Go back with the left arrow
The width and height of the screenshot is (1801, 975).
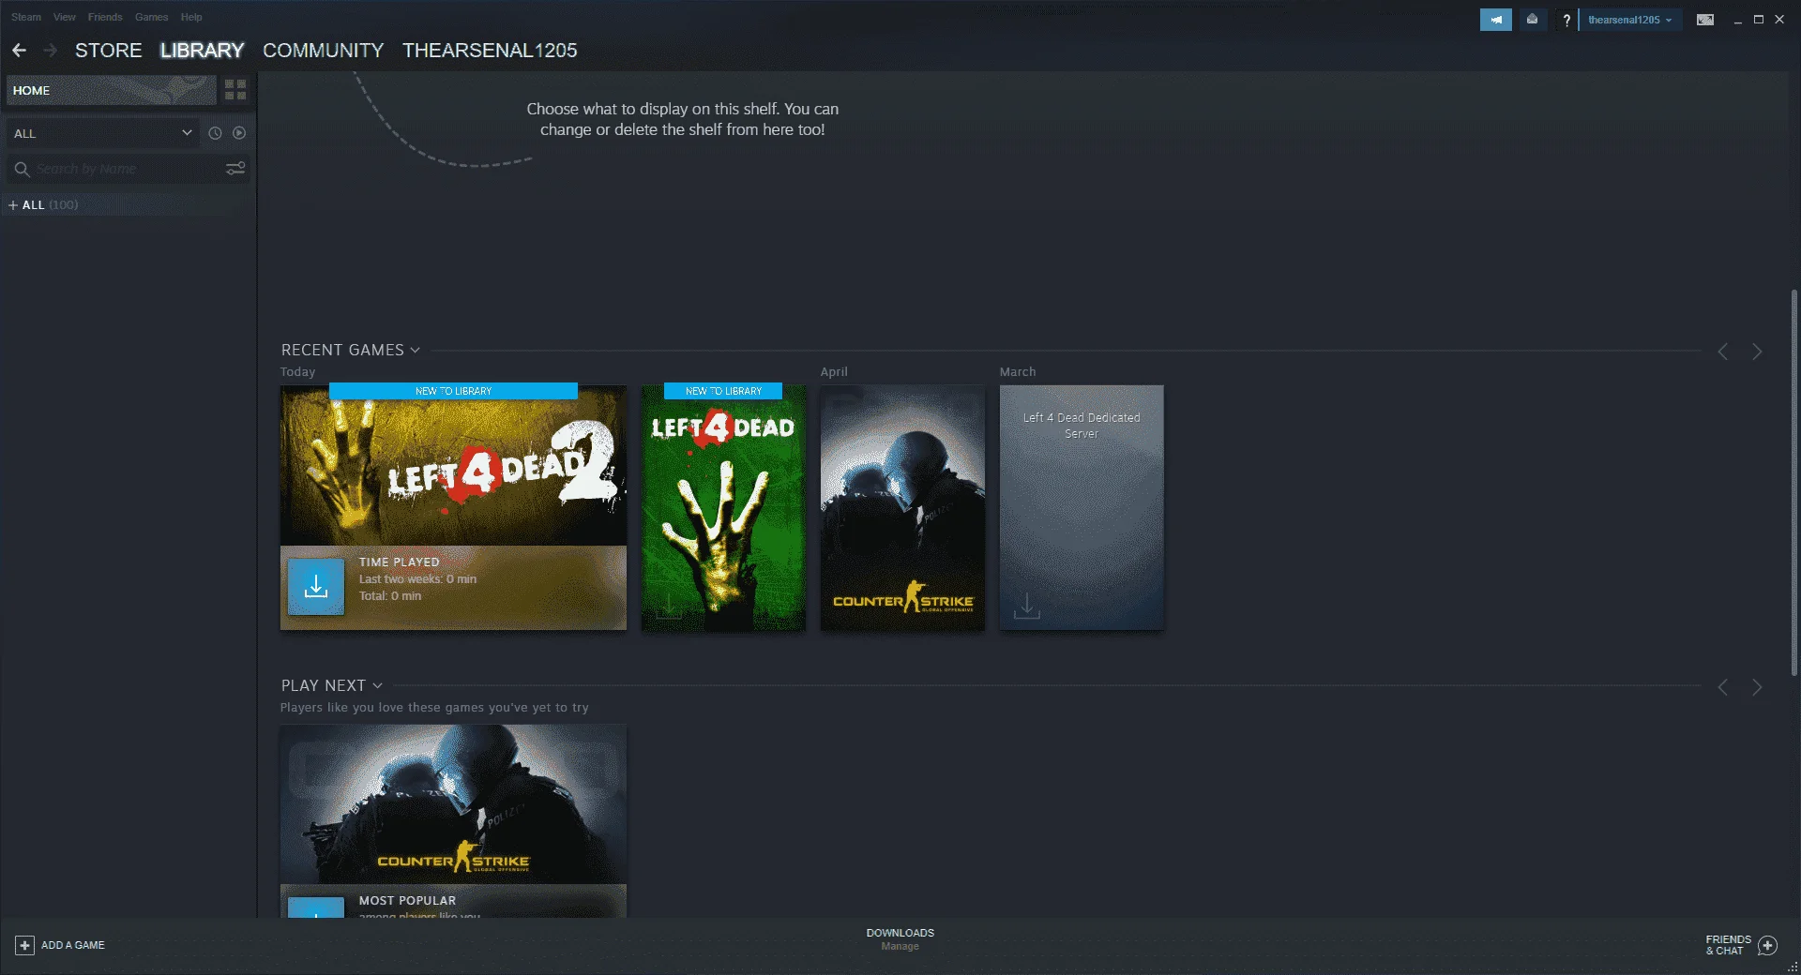(19, 50)
